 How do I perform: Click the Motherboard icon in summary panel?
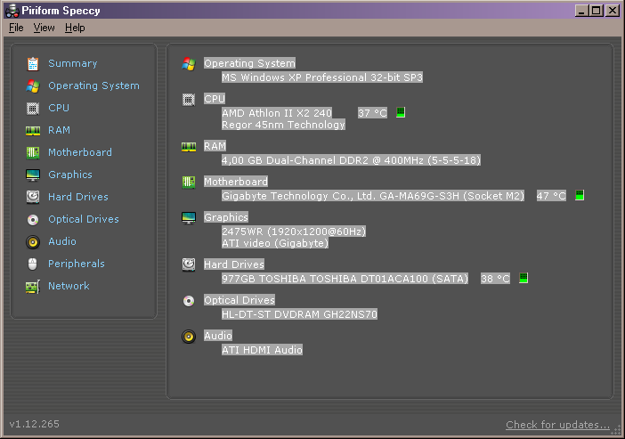pyautogui.click(x=189, y=183)
